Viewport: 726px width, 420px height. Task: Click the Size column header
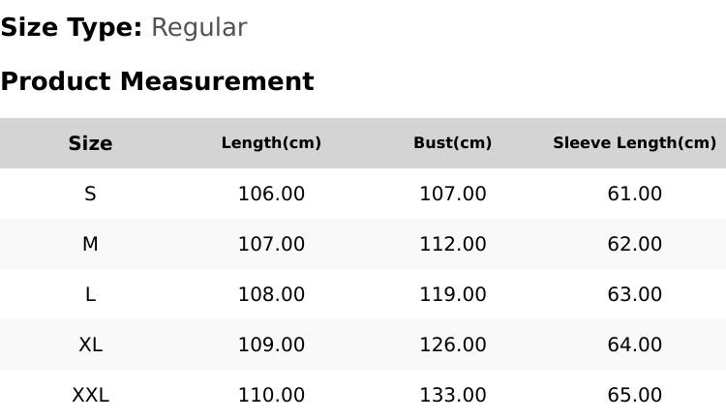pos(90,143)
